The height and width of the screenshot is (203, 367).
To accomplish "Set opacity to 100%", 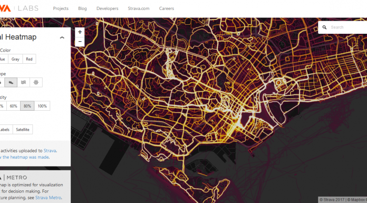I will point(42,106).
